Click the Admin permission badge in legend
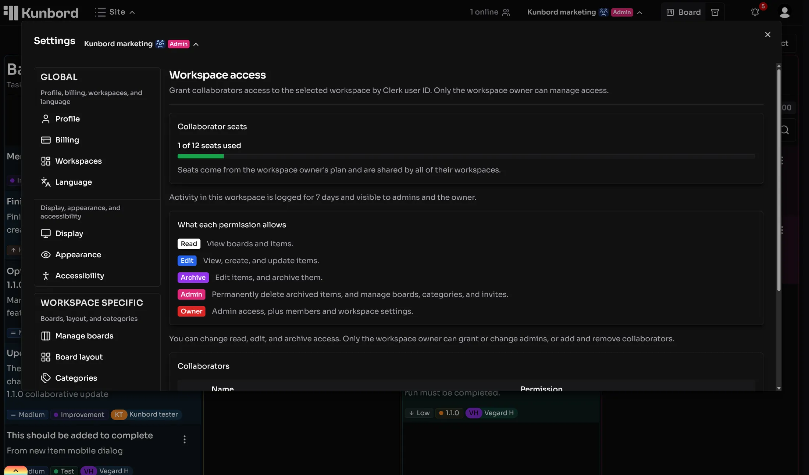Screen dimensions: 809x475 pyautogui.click(x=191, y=294)
